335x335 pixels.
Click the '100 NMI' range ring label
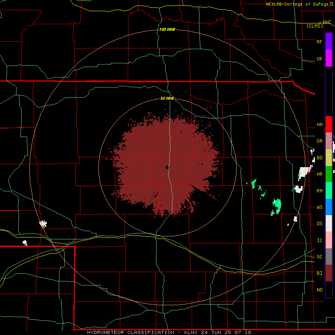[167, 29]
